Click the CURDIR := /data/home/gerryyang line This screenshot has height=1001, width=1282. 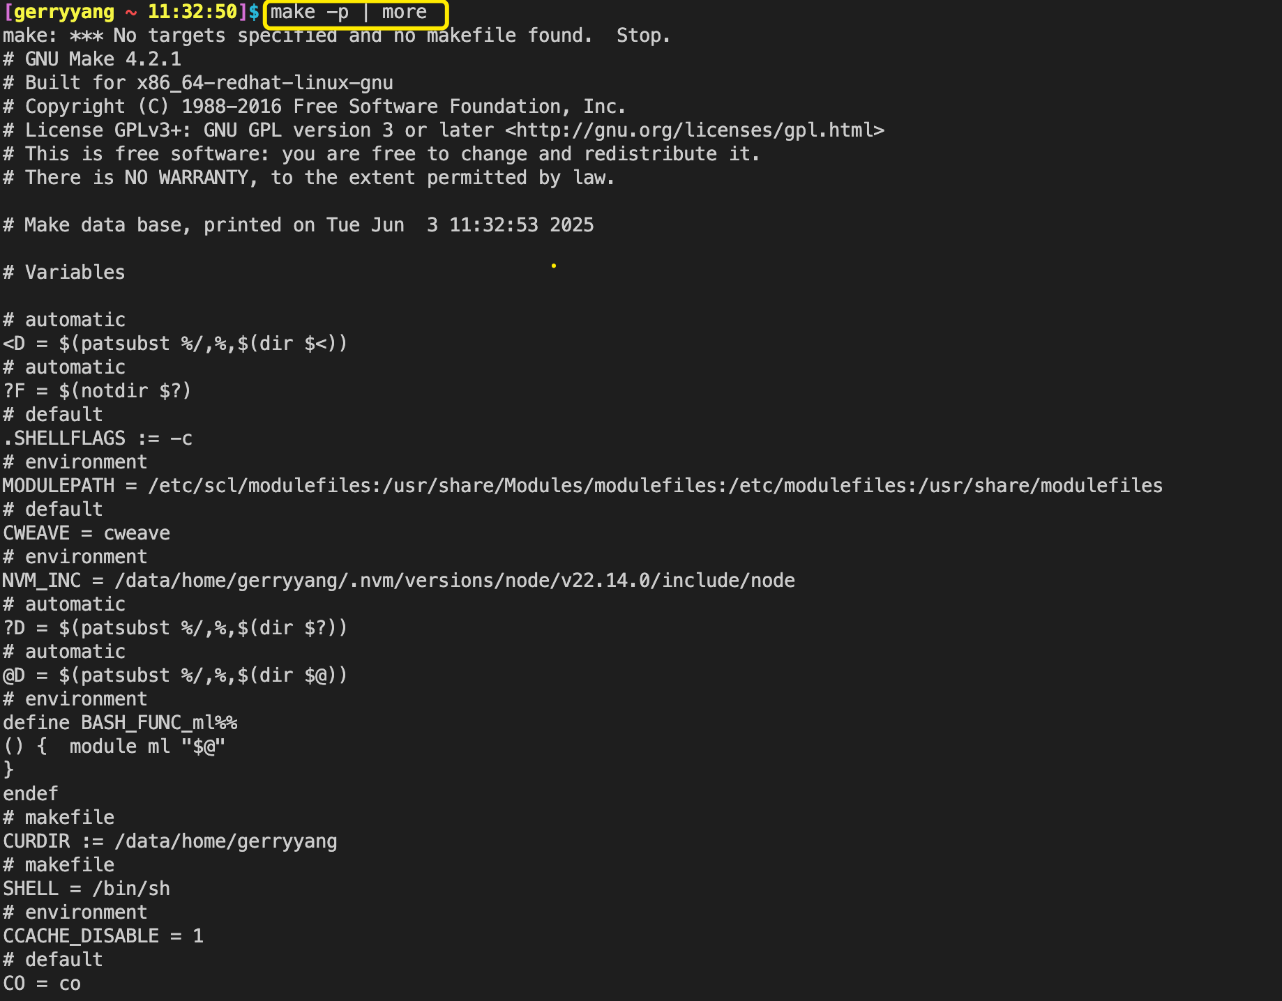[x=170, y=841]
